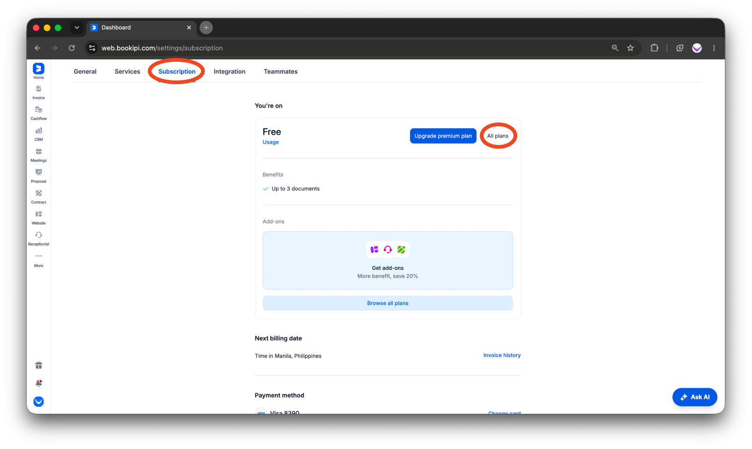Switch to the Services settings tab

pos(127,72)
